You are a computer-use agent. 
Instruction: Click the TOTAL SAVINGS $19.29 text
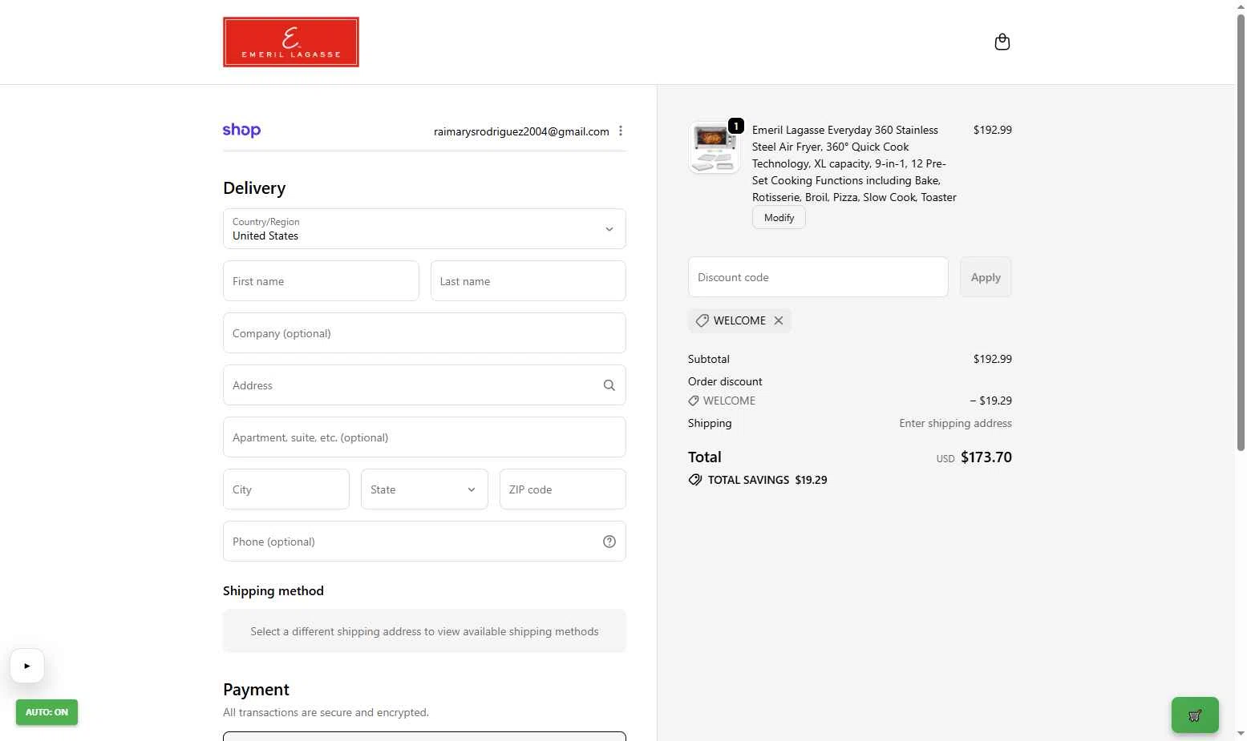click(767, 480)
